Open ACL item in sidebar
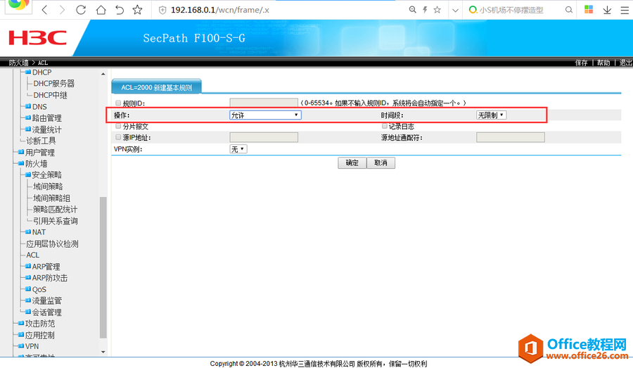This screenshot has height=368, width=633. (32, 255)
